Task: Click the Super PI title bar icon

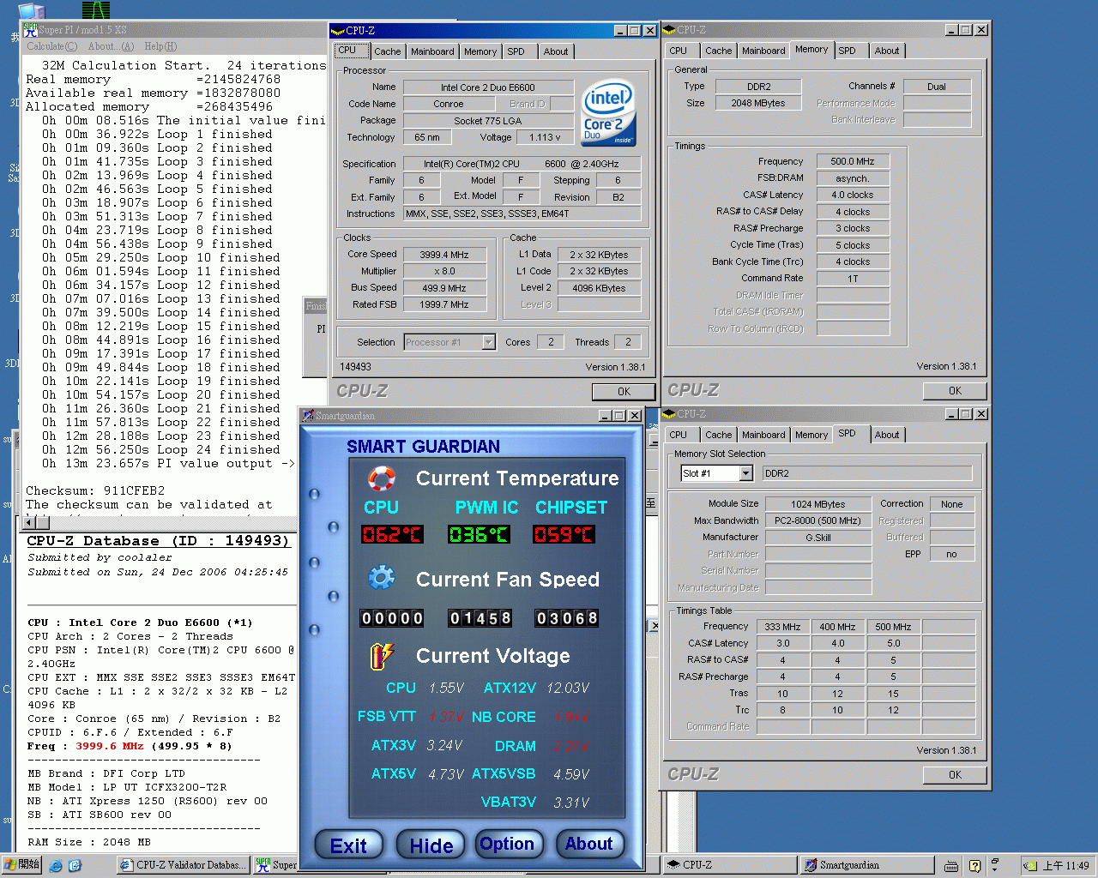Action: click(30, 29)
